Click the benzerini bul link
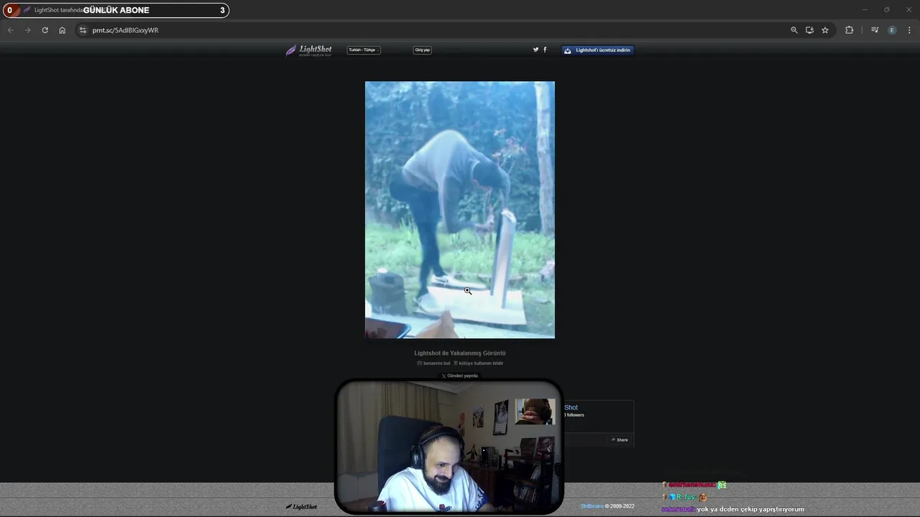This screenshot has height=517, width=920. [x=434, y=363]
